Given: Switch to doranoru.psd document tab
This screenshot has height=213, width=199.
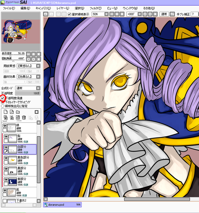Looking at the screenshot, I should tap(62, 205).
